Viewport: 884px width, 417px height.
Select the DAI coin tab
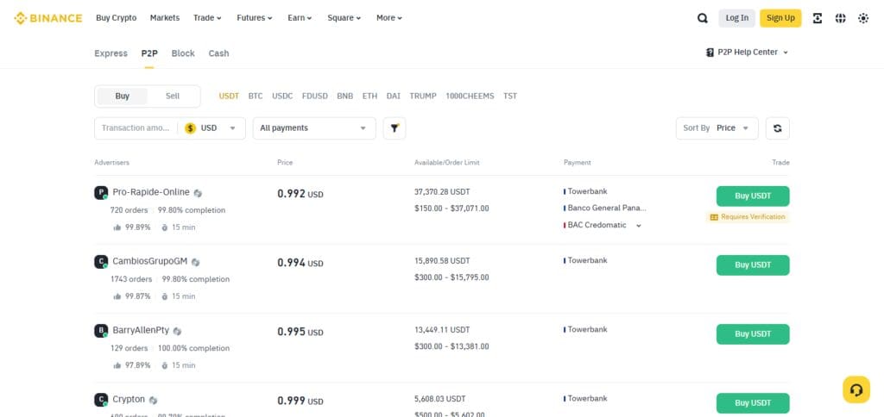pos(394,96)
